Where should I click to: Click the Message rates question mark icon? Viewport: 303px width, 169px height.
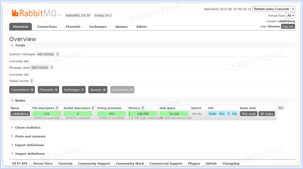click(x=51, y=67)
